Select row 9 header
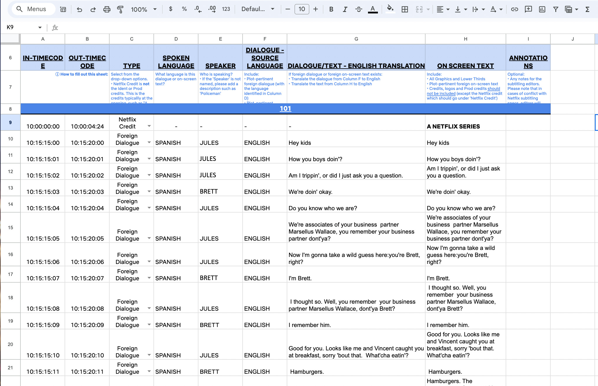The height and width of the screenshot is (386, 598). click(x=10, y=122)
